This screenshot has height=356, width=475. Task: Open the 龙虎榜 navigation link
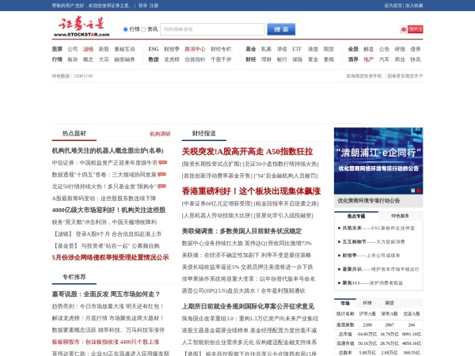pyautogui.click(x=172, y=59)
